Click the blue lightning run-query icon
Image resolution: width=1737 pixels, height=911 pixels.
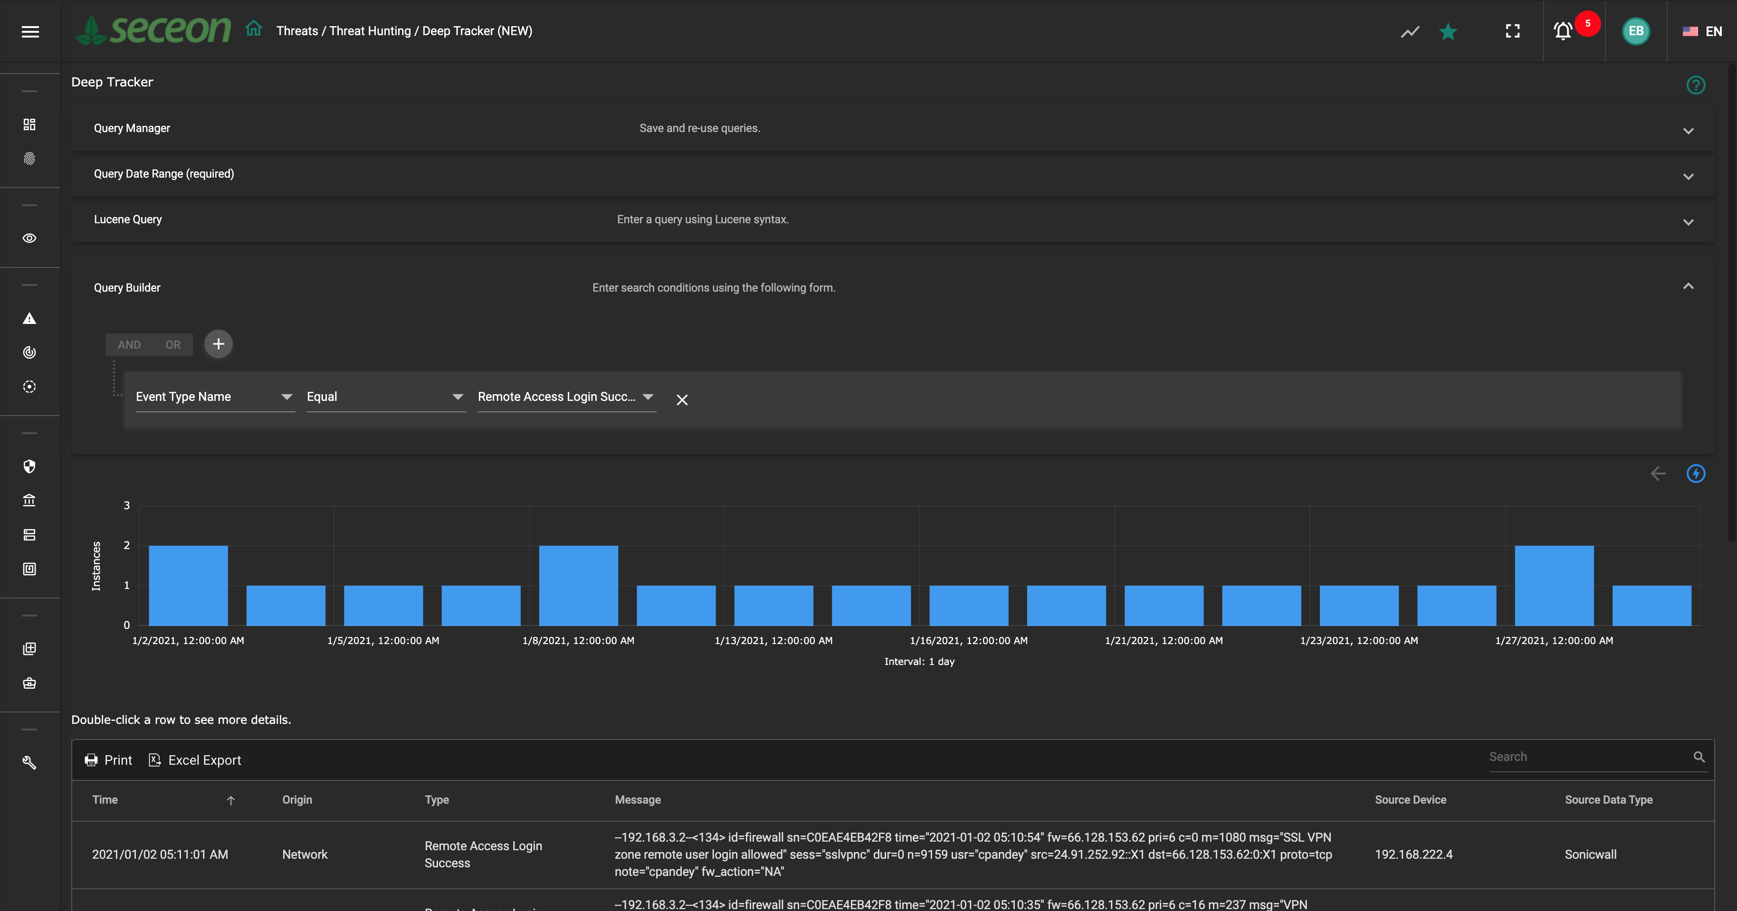(x=1695, y=474)
